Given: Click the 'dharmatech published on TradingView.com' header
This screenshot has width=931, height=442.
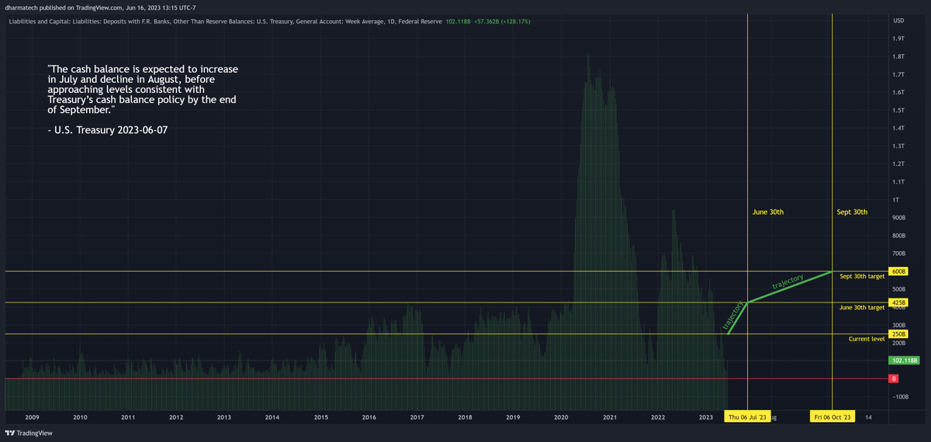Looking at the screenshot, I should tap(62, 8).
